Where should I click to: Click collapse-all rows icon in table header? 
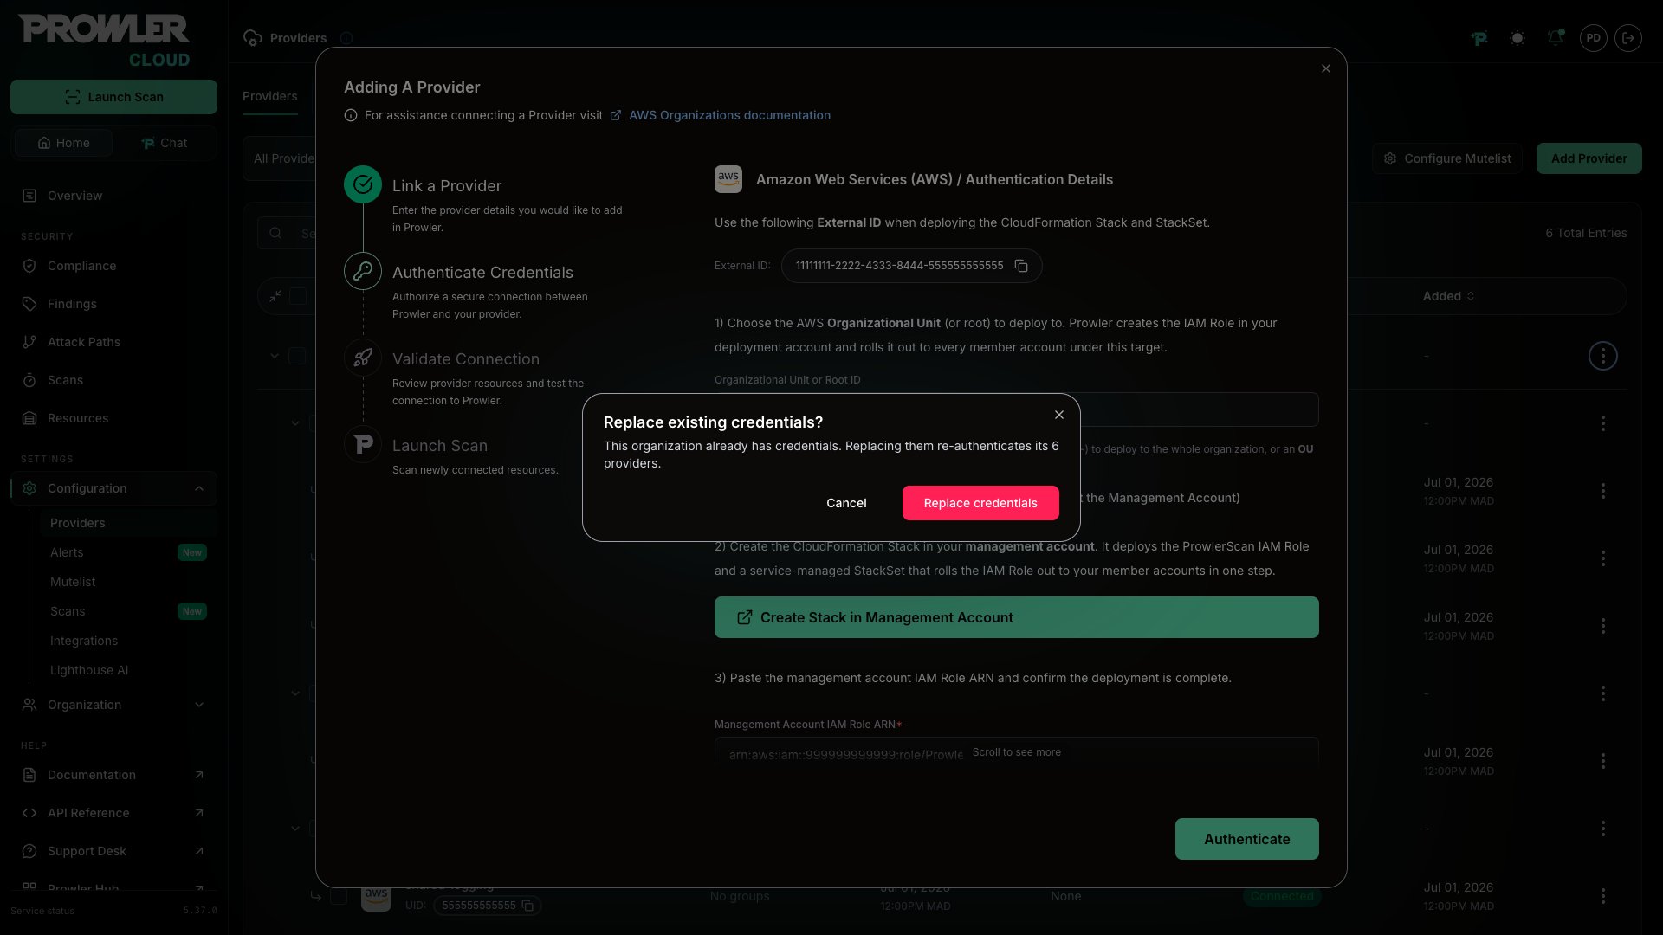[275, 296]
